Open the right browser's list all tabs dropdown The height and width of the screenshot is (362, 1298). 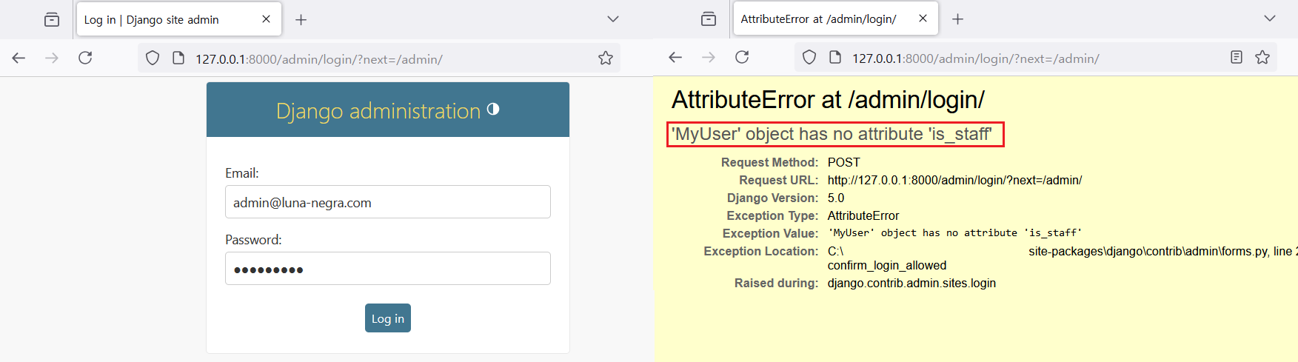pyautogui.click(x=1269, y=19)
